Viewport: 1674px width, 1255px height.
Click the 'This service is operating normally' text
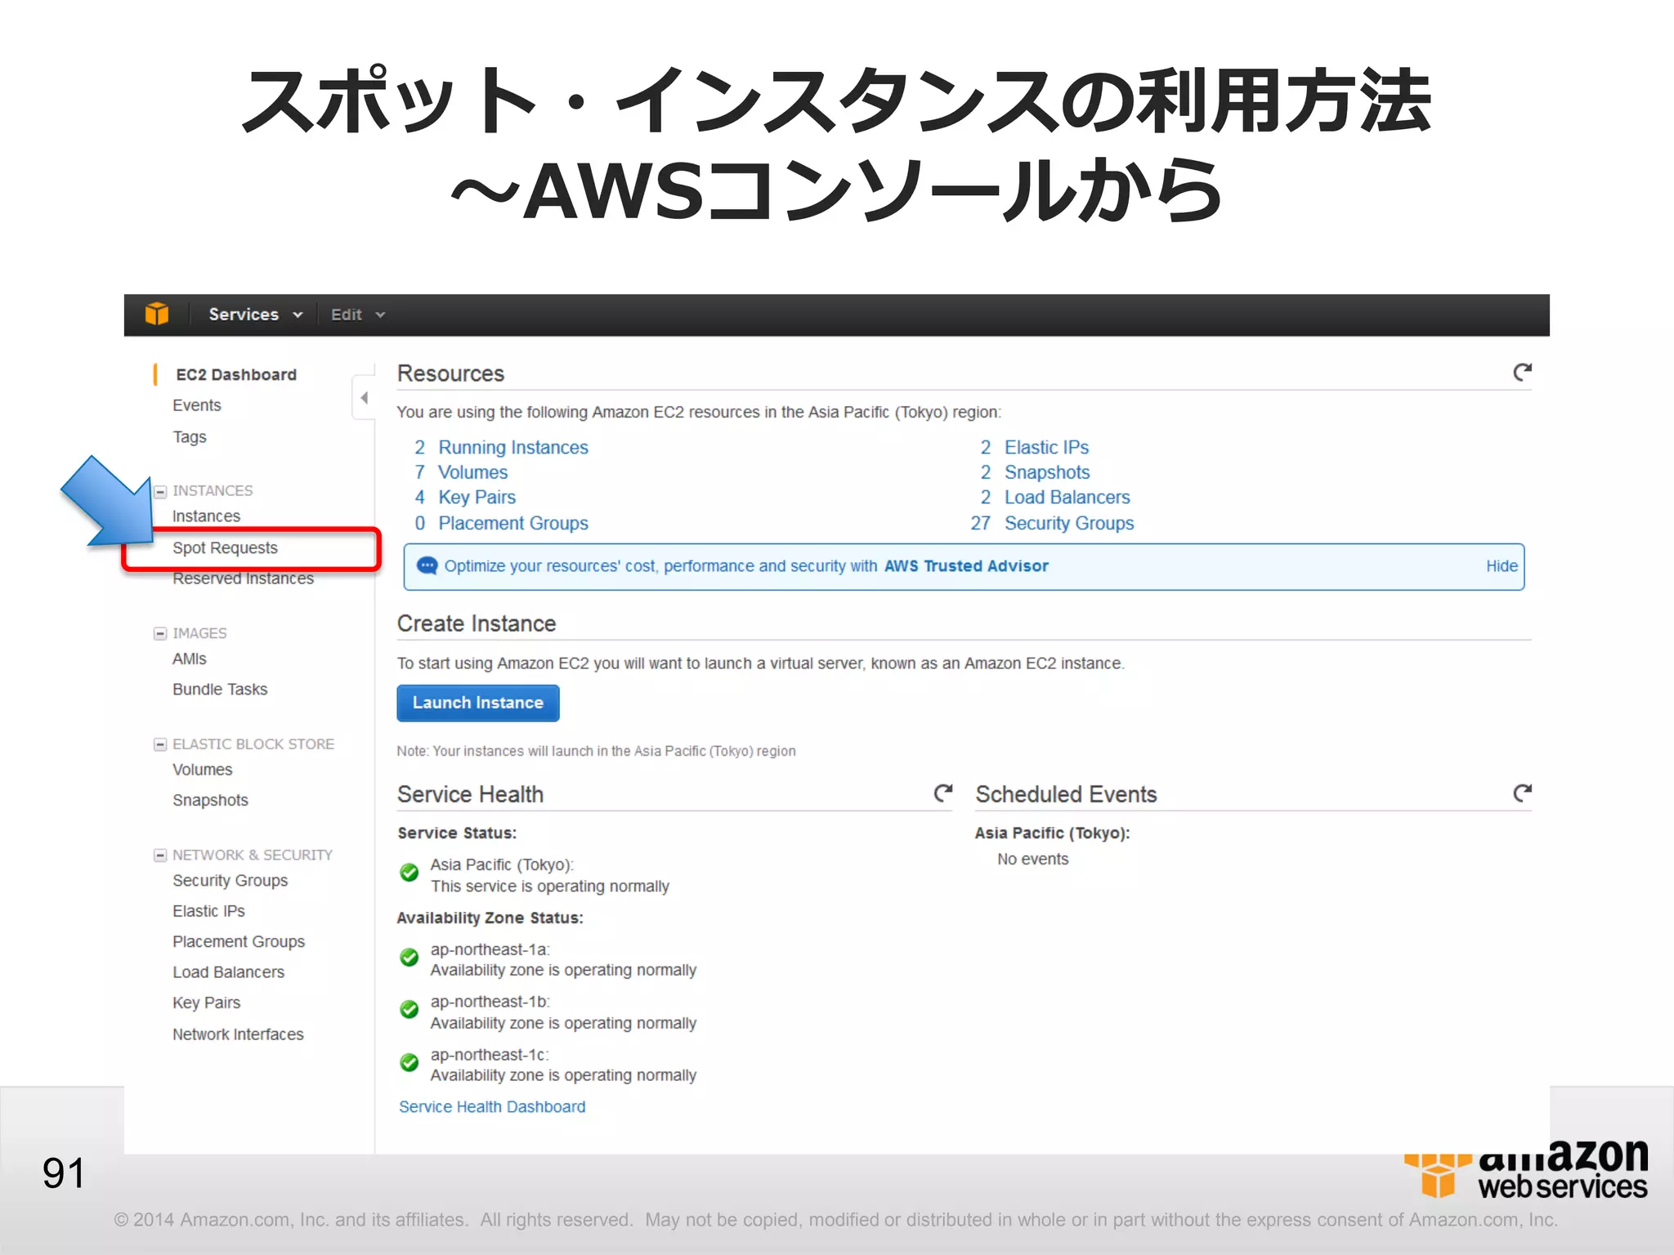pos(550,887)
